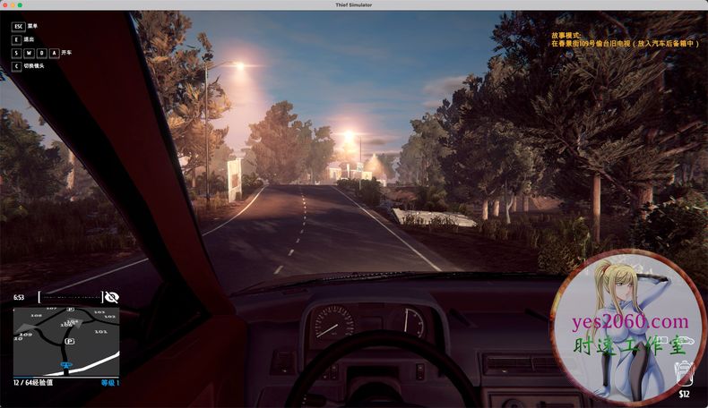Click the experience progress bar under minimap

pos(65,377)
